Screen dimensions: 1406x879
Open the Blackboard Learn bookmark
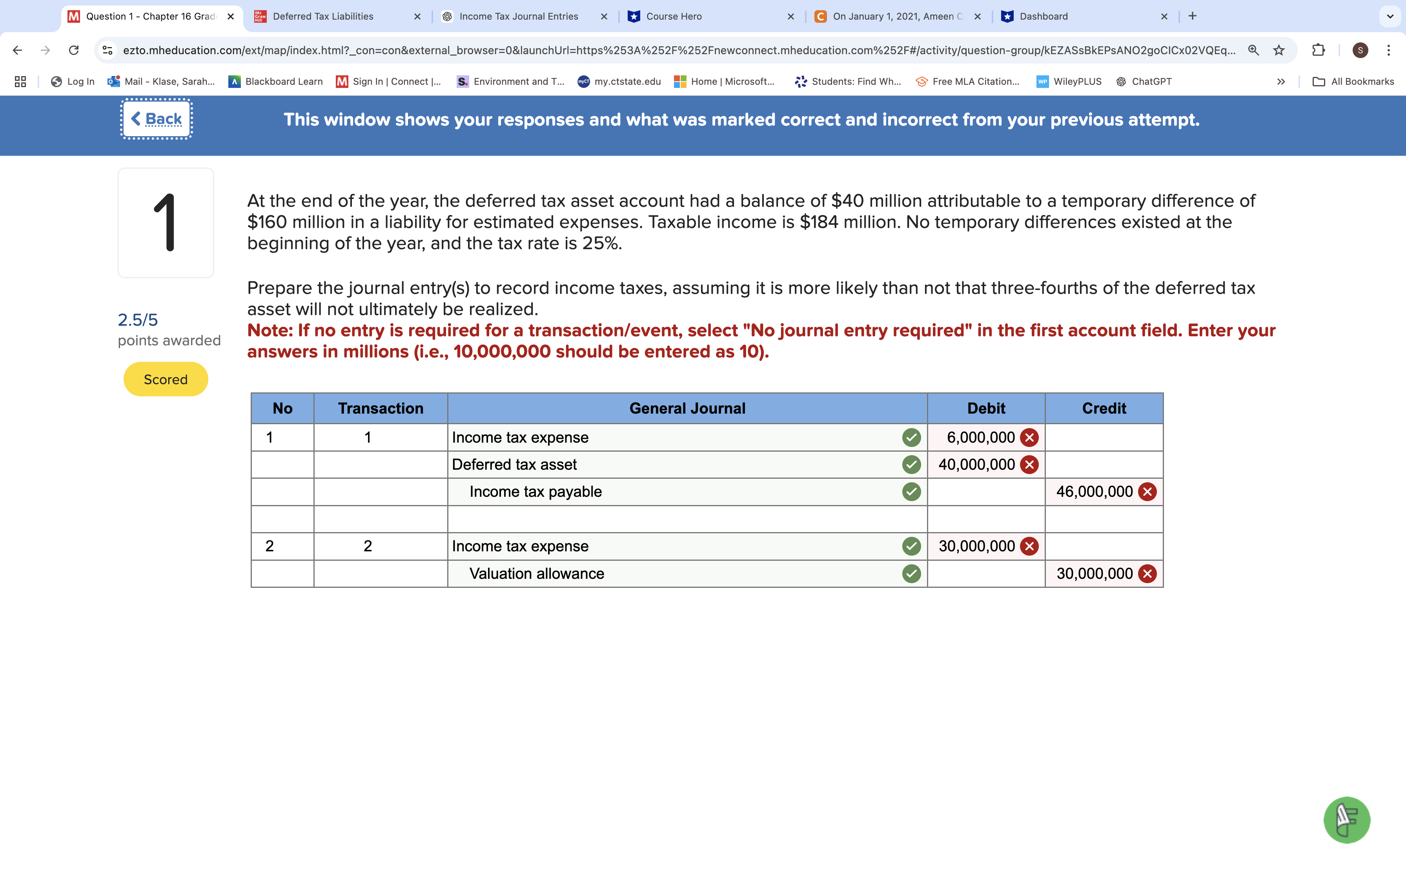(x=283, y=81)
